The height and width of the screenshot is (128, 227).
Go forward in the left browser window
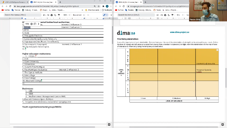pos(6,6)
